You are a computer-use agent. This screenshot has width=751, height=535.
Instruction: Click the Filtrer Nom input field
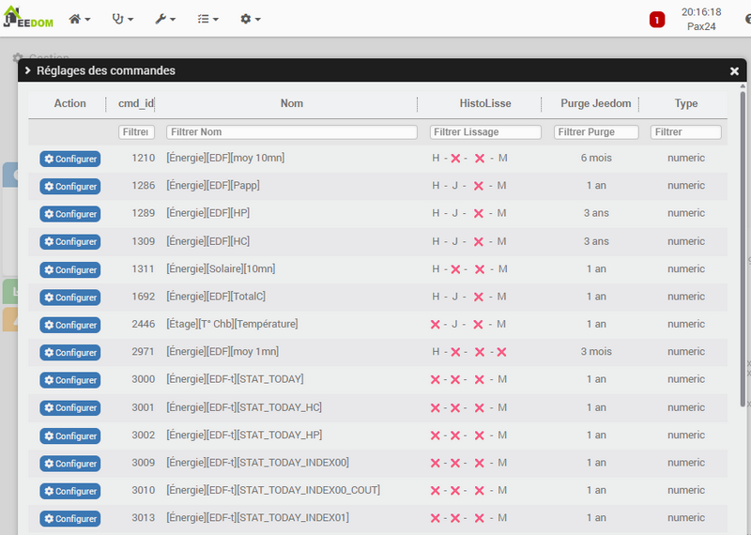click(x=291, y=132)
